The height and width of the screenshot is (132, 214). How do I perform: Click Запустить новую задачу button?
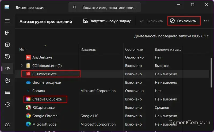(x=107, y=21)
